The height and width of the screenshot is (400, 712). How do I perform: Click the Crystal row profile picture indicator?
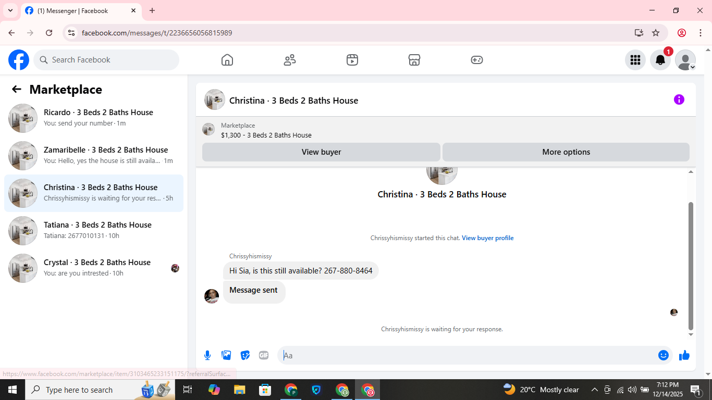pyautogui.click(x=175, y=268)
